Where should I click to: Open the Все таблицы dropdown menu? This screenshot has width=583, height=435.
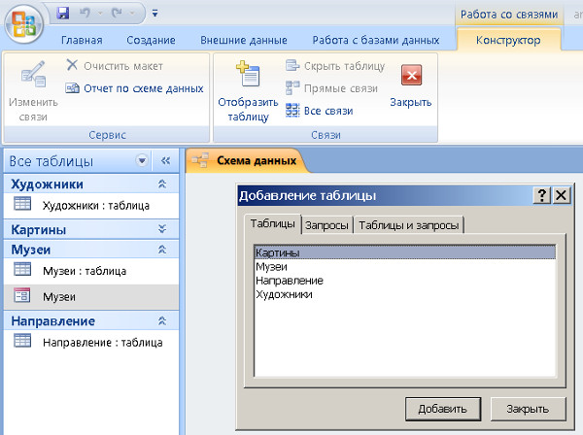click(x=143, y=161)
